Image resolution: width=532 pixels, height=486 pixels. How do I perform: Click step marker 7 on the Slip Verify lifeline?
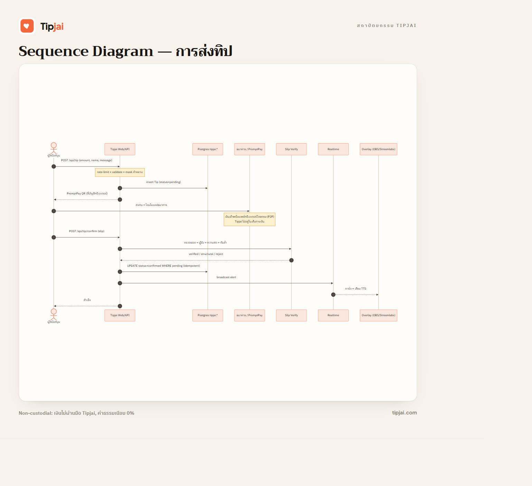[291, 260]
